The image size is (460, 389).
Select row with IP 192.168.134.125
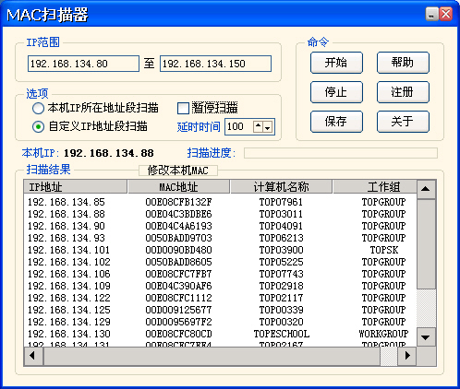[x=220, y=310]
